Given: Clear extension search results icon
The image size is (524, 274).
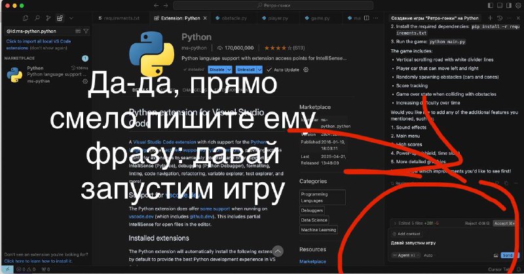Looking at the screenshot, I should click(x=77, y=31).
